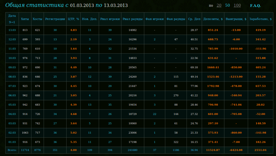276x156 pixels.
Task: Click new deposits value 13 in 05.03 row
Action: pos(89,105)
